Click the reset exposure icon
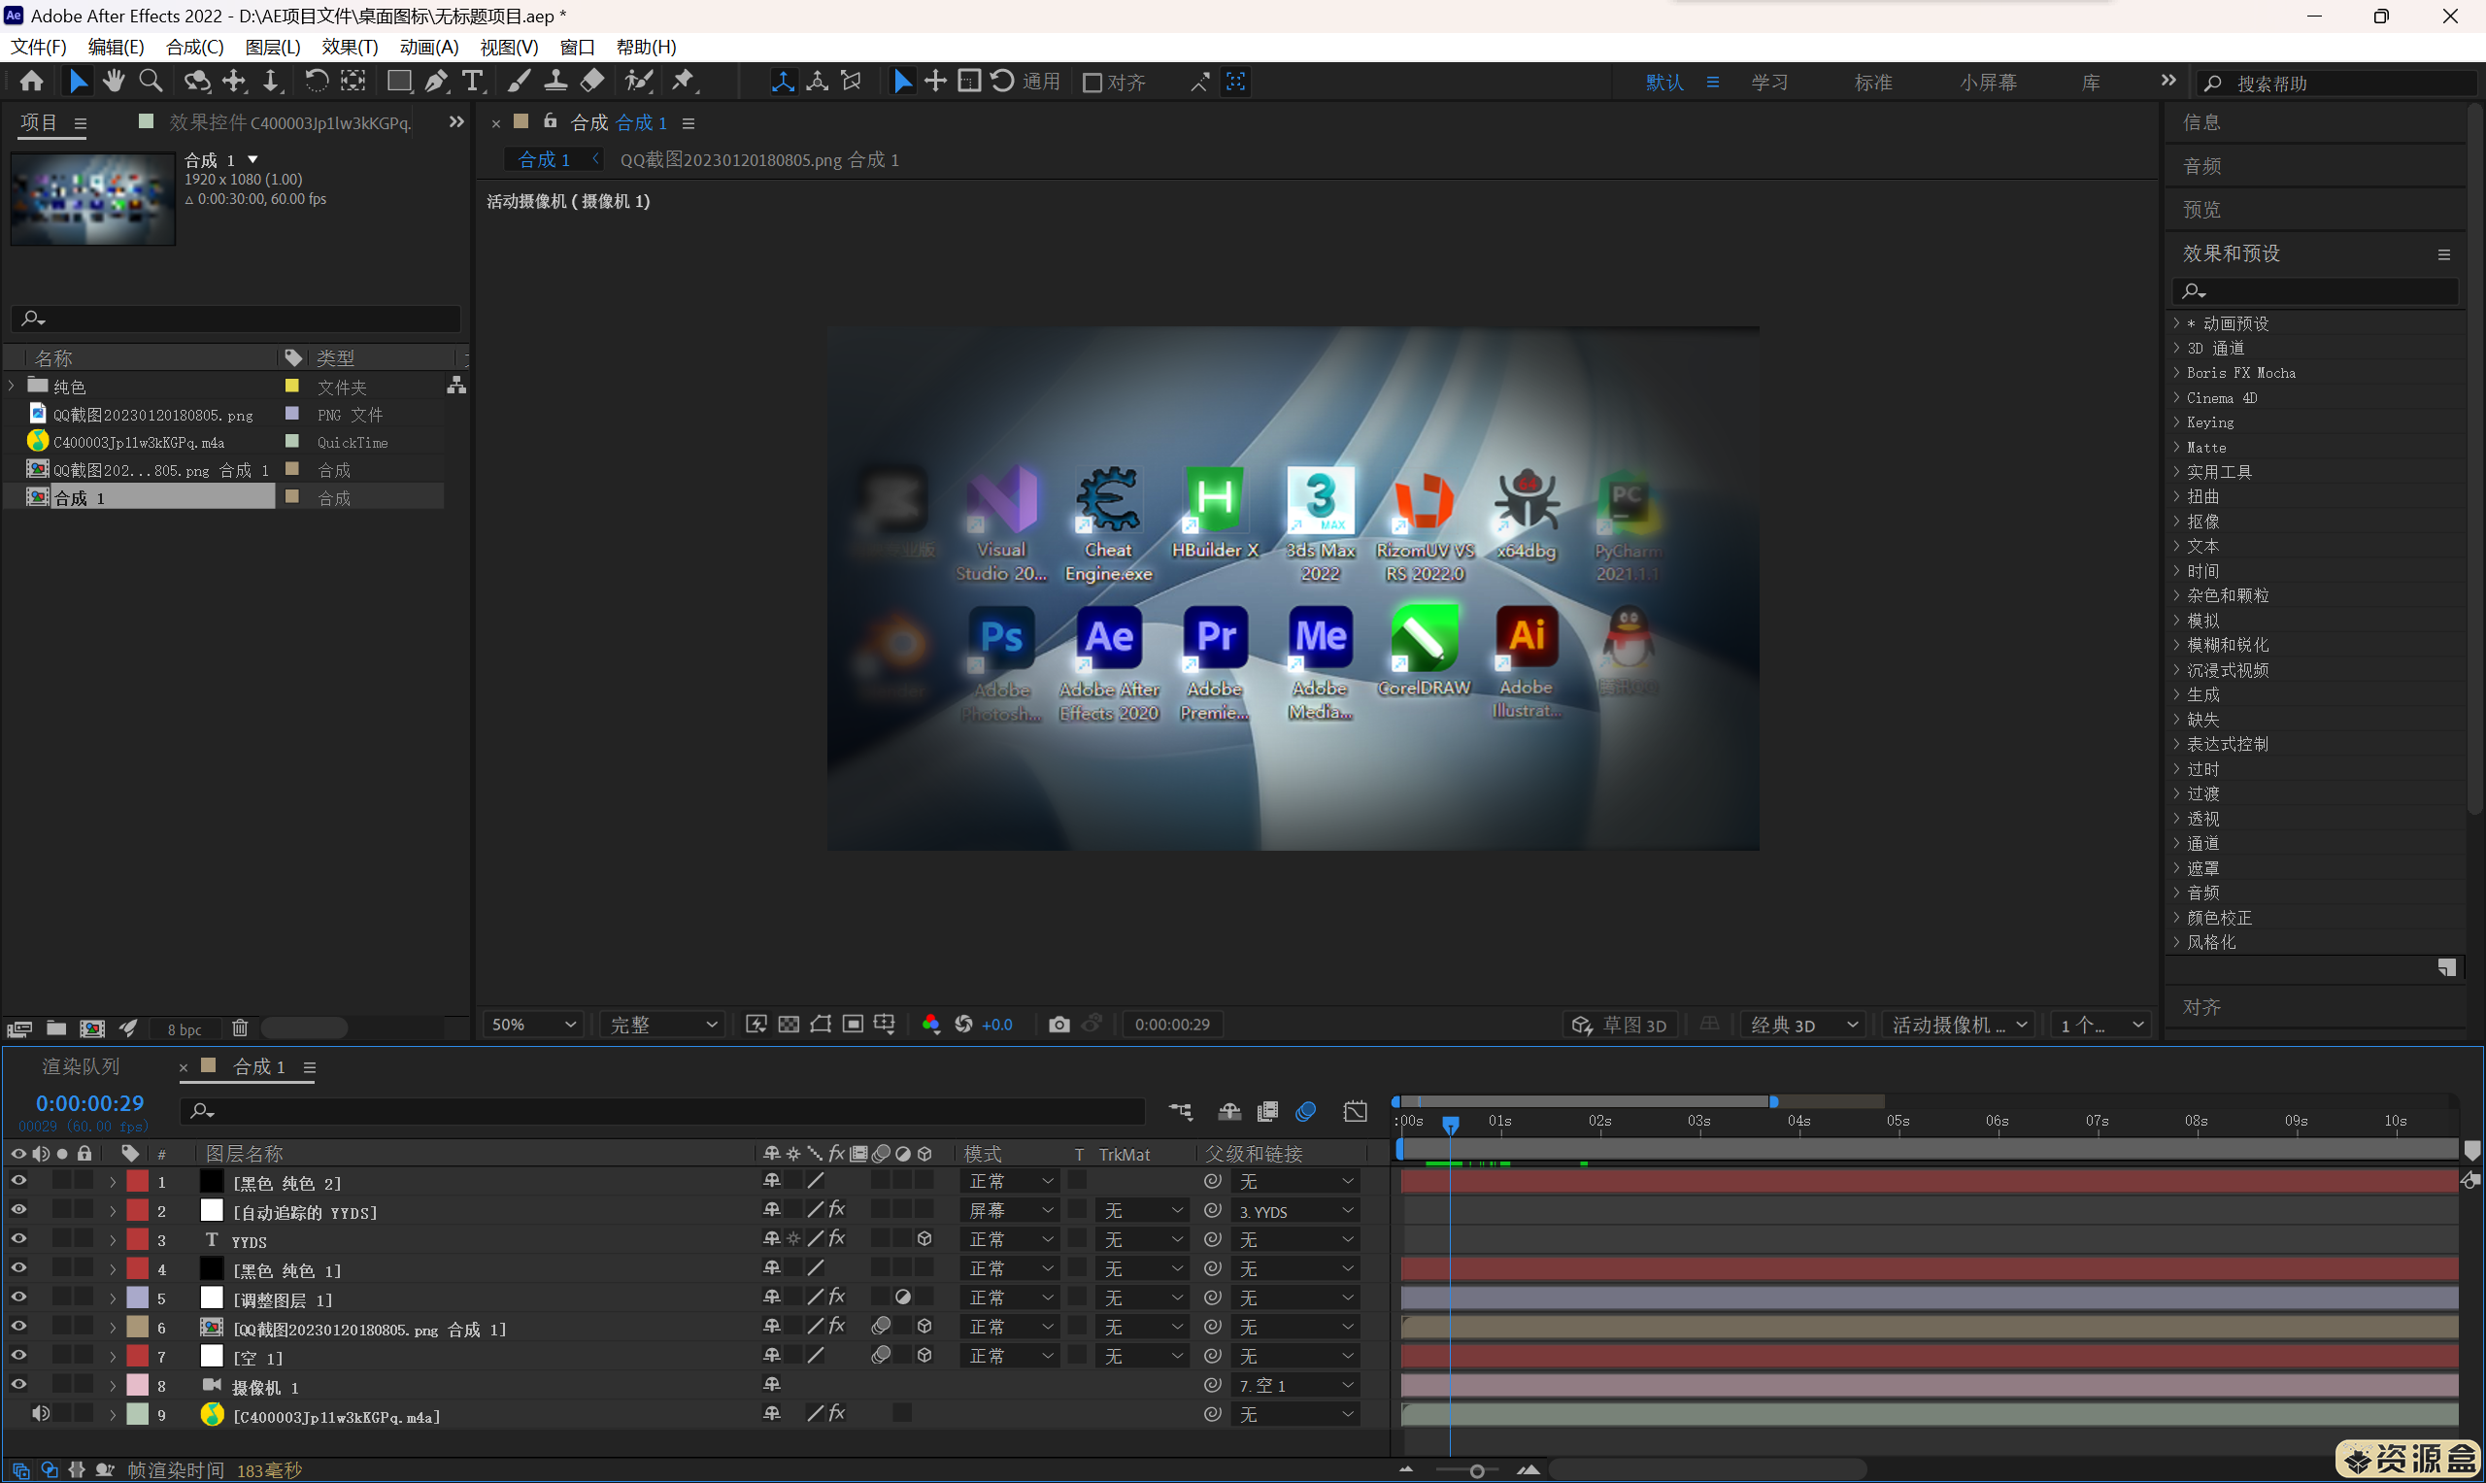 [x=963, y=1025]
